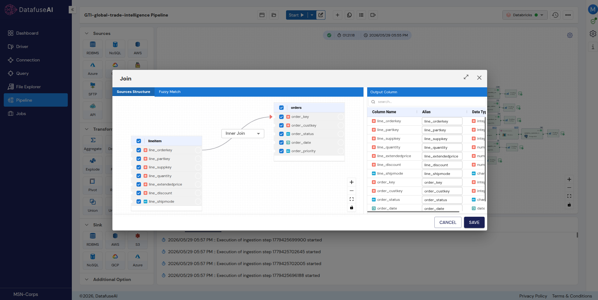Image resolution: width=598 pixels, height=300 pixels.
Task: Uncheck the line_shipmode column
Action: pos(139,201)
